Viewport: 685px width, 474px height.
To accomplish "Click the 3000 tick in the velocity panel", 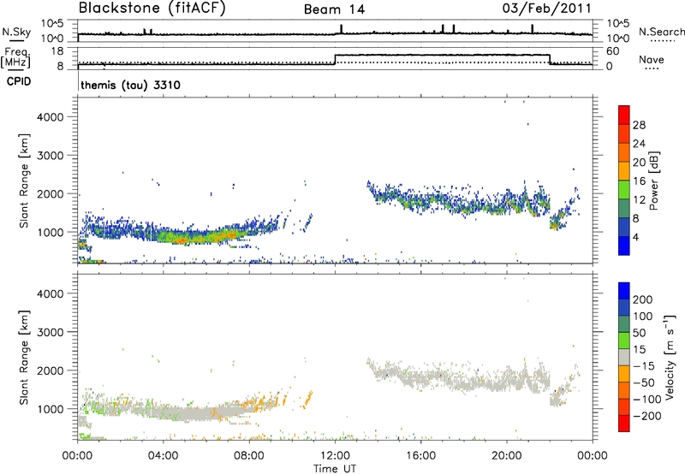I will (51, 332).
